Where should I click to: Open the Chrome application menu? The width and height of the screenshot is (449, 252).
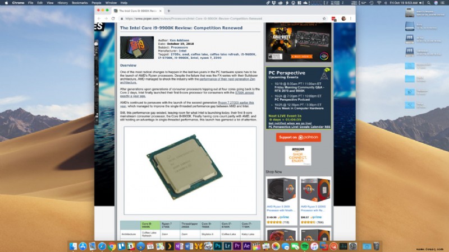coord(18,3)
